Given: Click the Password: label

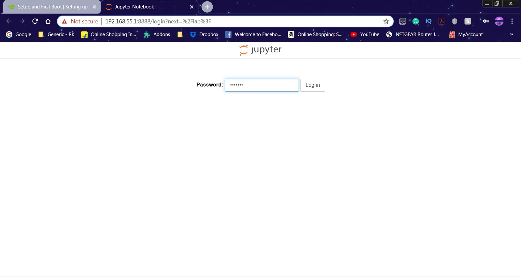Looking at the screenshot, I should [x=210, y=85].
